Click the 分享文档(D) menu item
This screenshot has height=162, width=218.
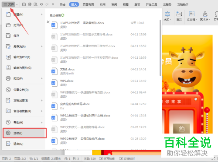pyautogui.click(x=24, y=90)
